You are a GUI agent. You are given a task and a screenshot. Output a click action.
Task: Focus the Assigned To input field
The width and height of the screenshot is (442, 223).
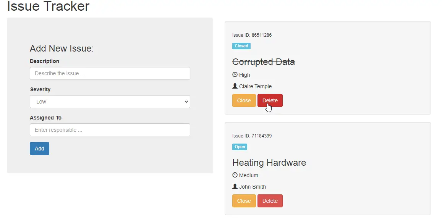[110, 130]
